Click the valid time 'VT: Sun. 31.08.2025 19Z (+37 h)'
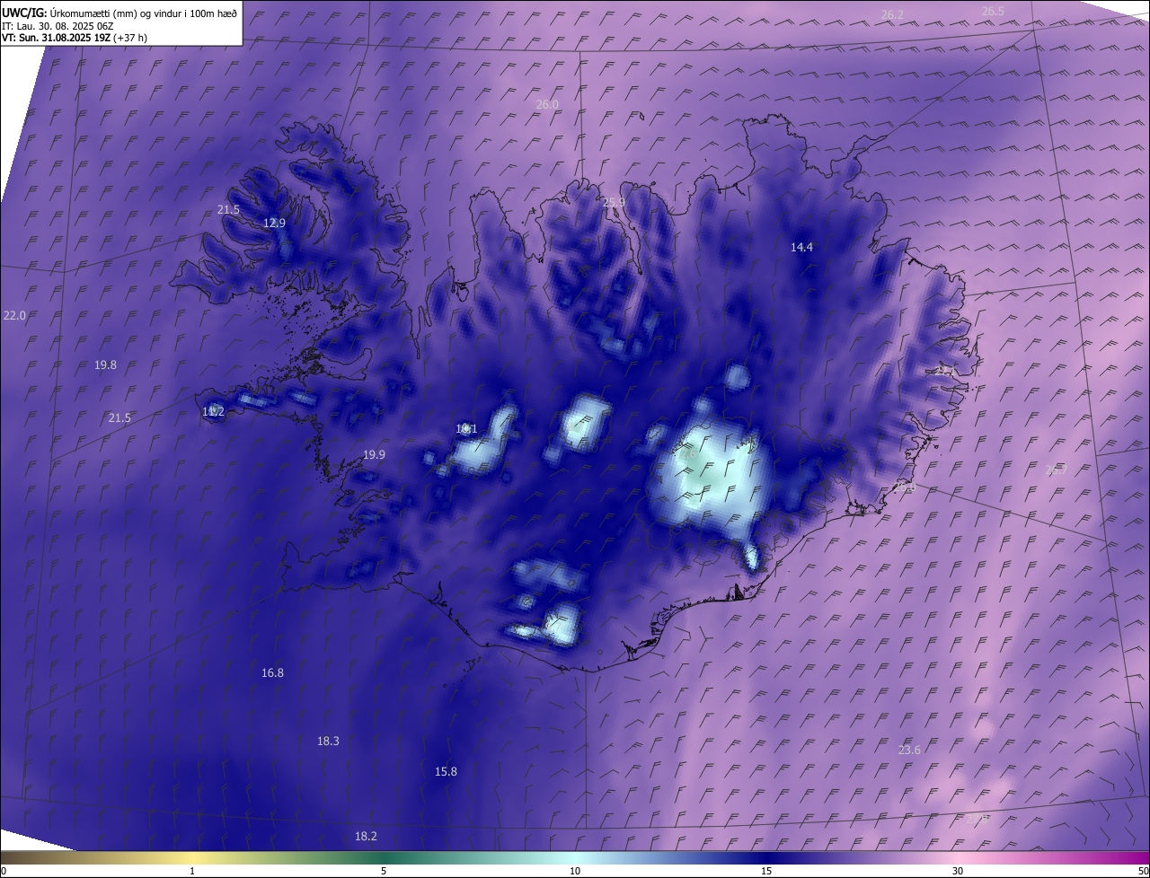 pos(75,38)
